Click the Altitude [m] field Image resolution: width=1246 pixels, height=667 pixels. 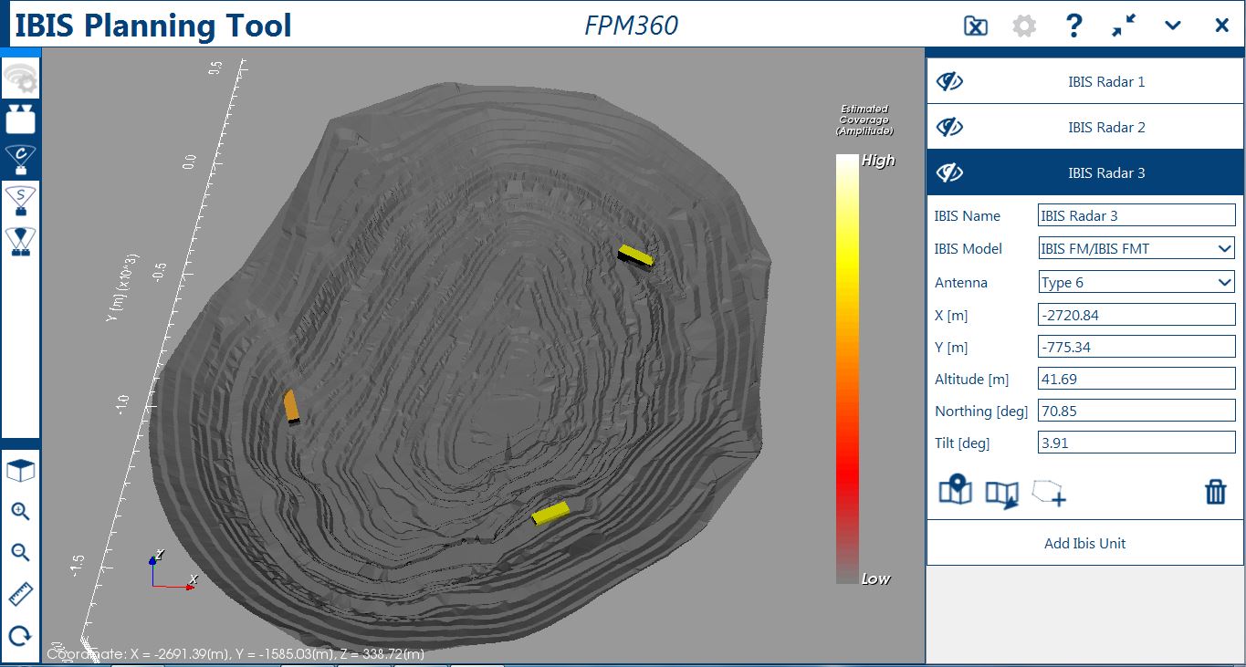pyautogui.click(x=1137, y=379)
